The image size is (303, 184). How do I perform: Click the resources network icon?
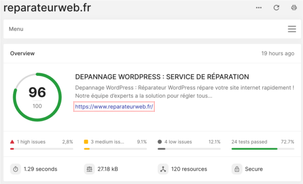click(x=163, y=169)
